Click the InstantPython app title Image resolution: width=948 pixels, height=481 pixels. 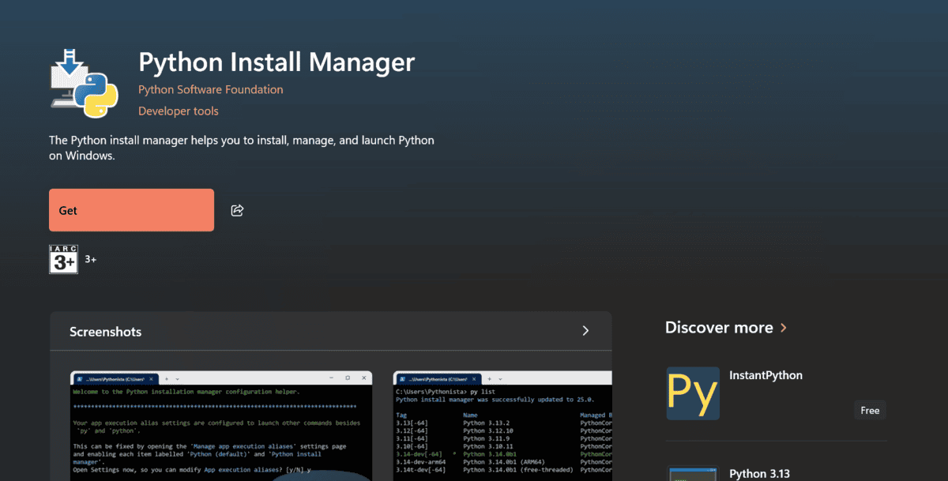click(x=766, y=375)
